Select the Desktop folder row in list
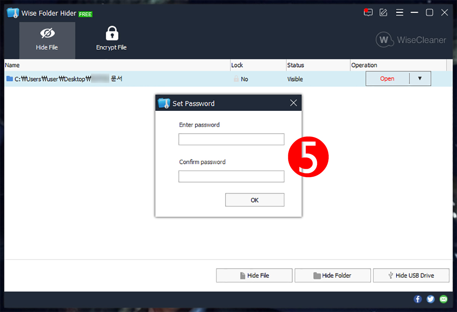Screen dimensions: 457x312 (x=228, y=79)
